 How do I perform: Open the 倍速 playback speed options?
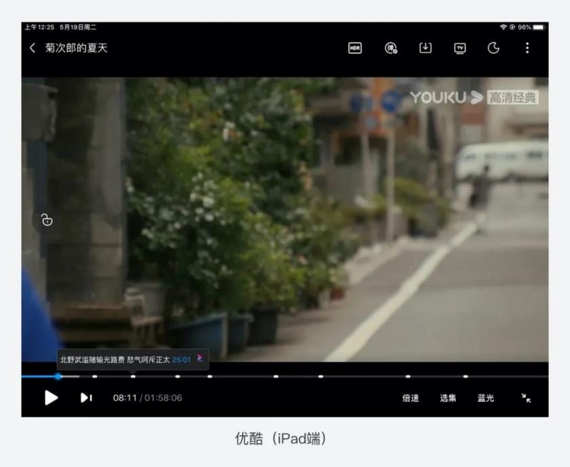[411, 398]
